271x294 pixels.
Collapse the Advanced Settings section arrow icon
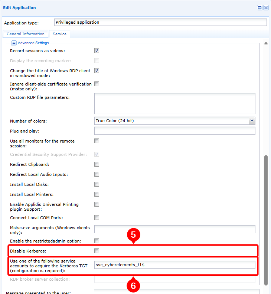(x=14, y=43)
